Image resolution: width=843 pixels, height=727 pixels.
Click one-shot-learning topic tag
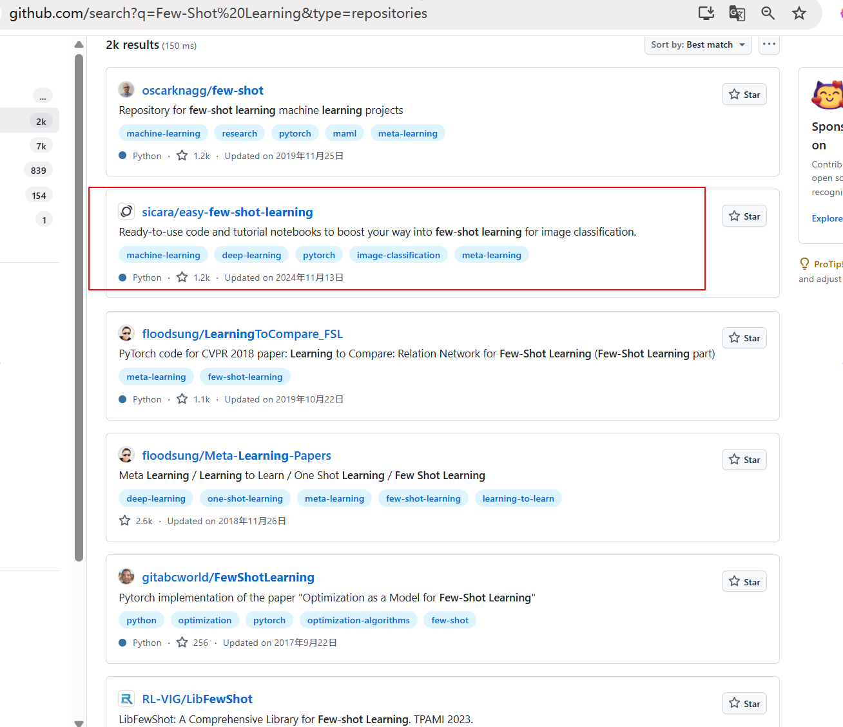(x=245, y=498)
